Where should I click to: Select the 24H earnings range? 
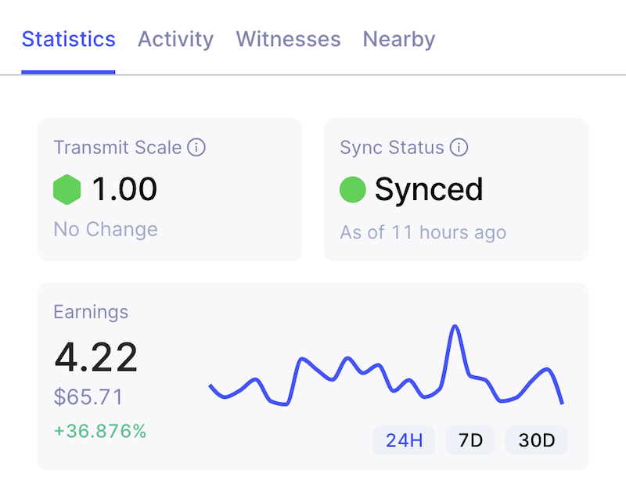(405, 440)
